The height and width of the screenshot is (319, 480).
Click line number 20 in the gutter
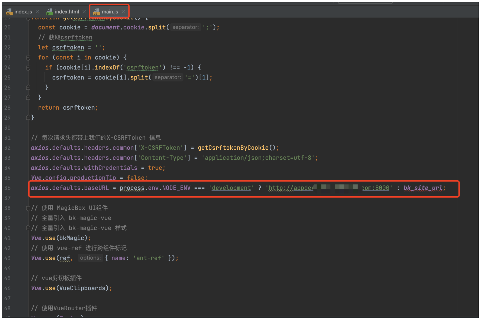click(7, 28)
